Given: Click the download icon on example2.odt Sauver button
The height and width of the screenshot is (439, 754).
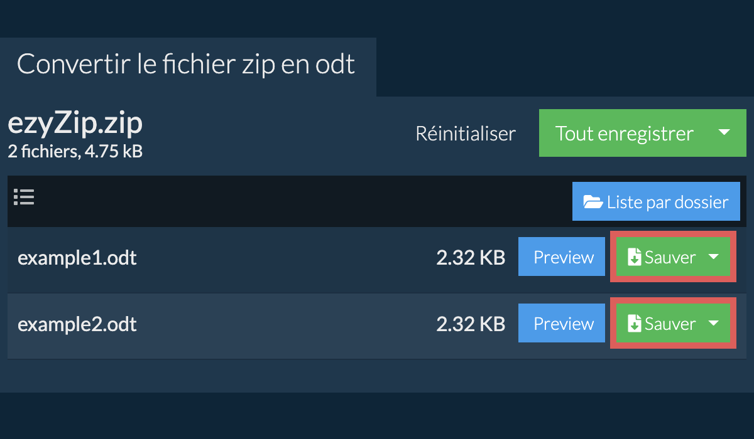Looking at the screenshot, I should tap(633, 323).
